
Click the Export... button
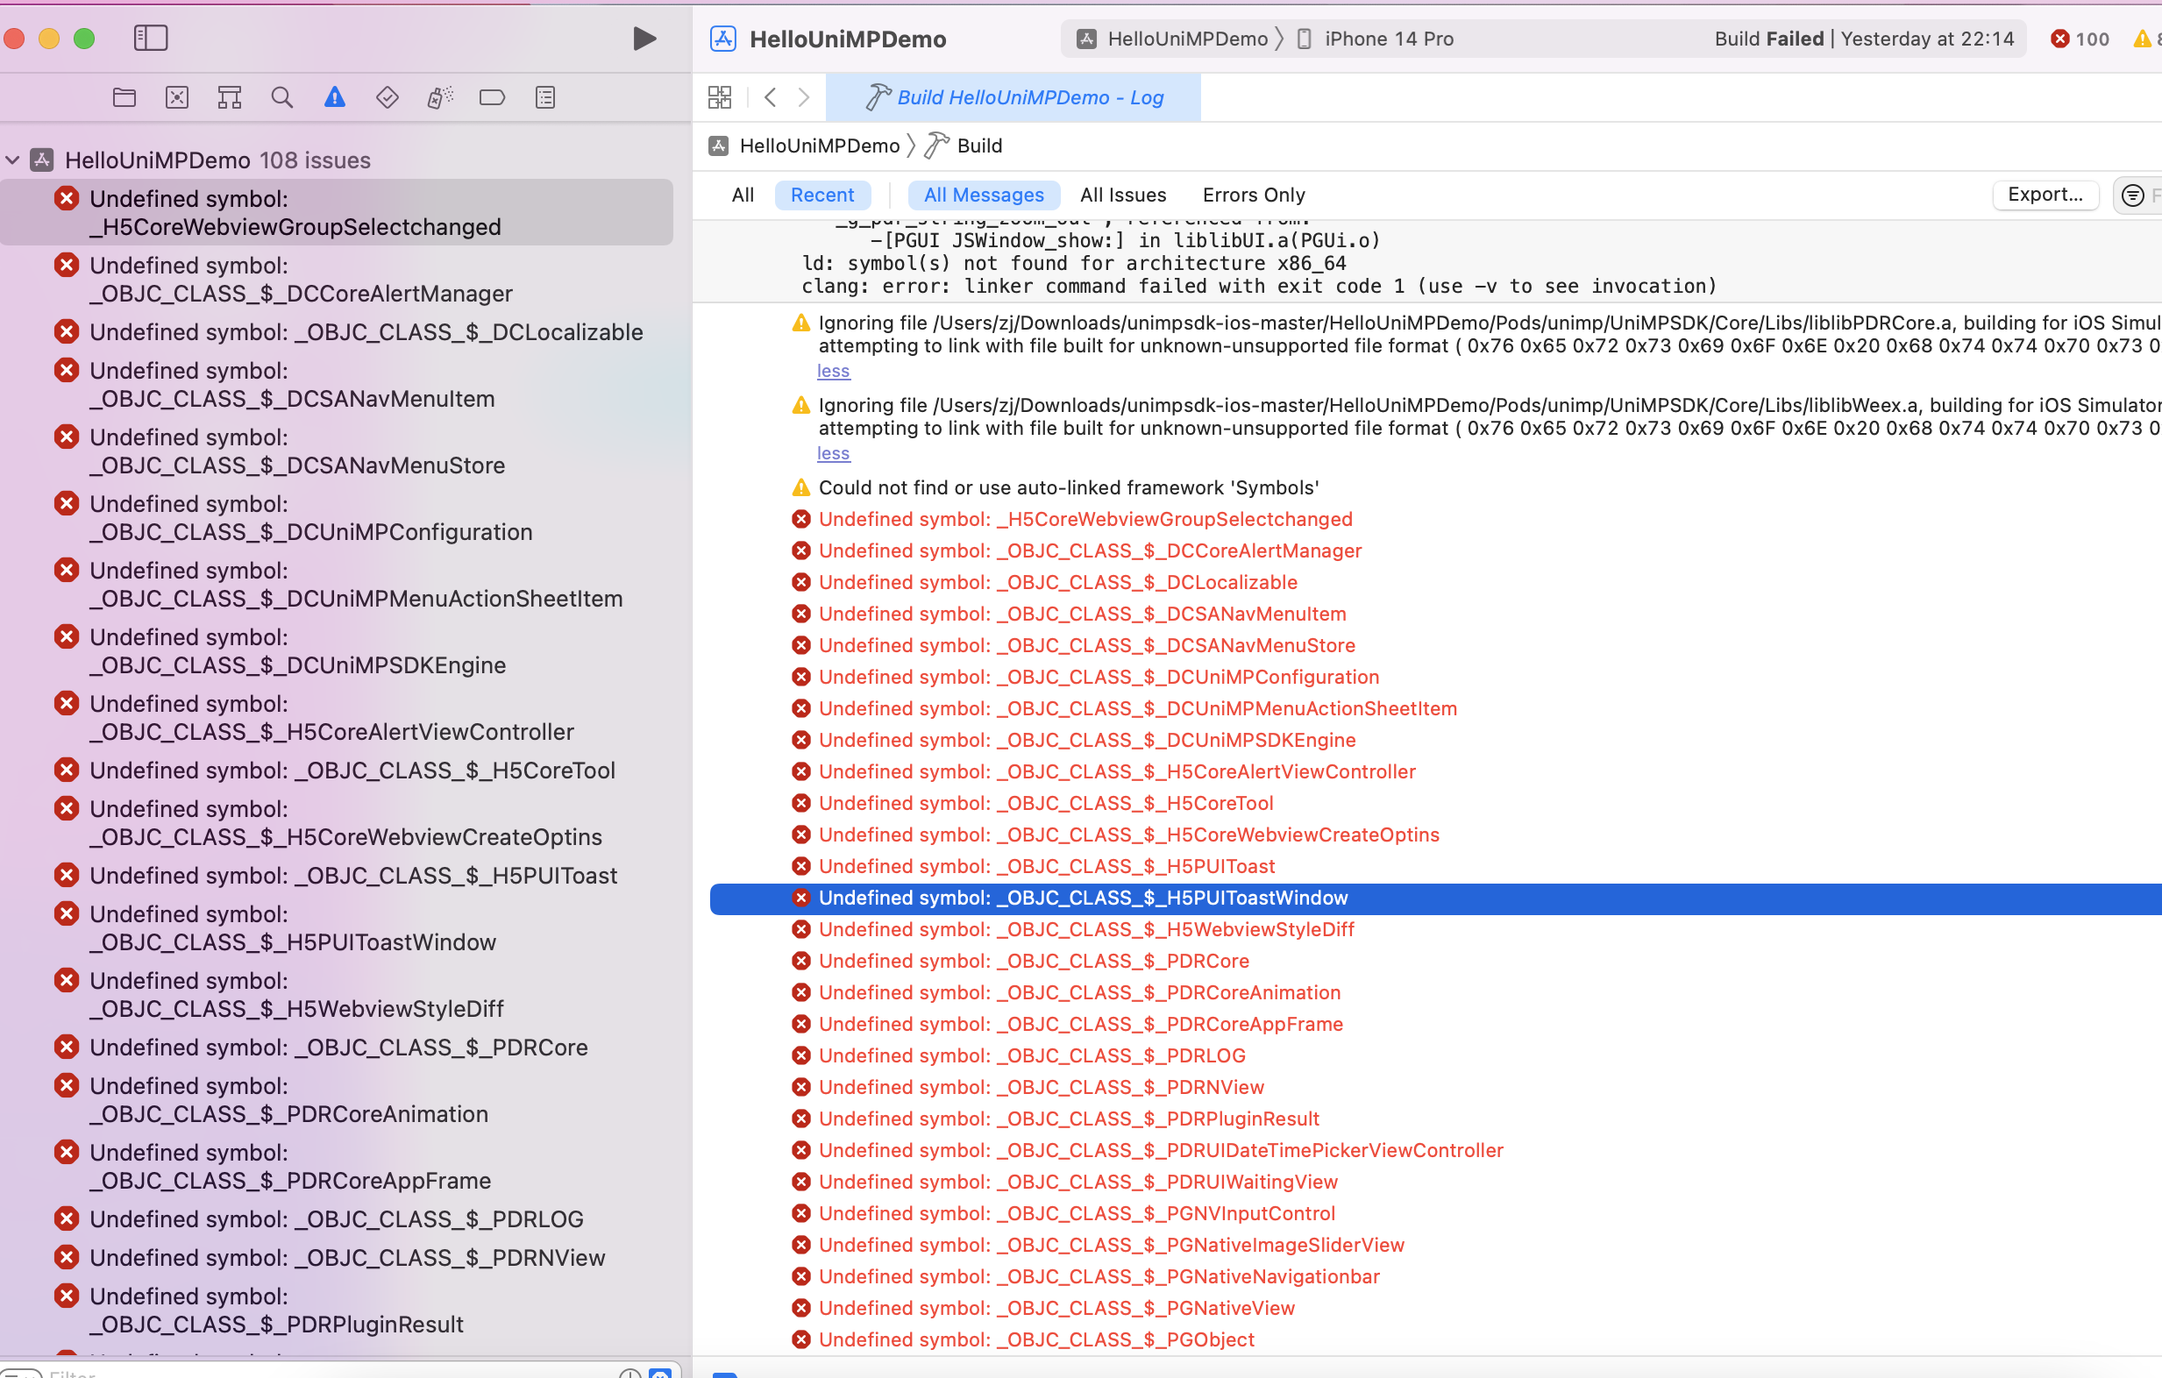point(2045,195)
